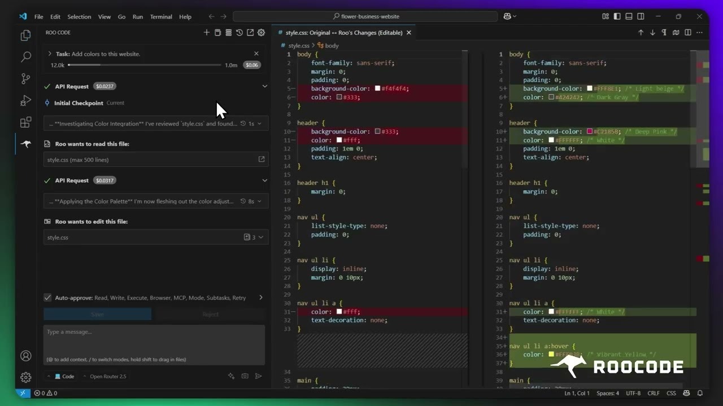Open the Manage gear in activity bar

[25, 377]
